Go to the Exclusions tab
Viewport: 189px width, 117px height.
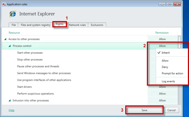click(x=97, y=25)
